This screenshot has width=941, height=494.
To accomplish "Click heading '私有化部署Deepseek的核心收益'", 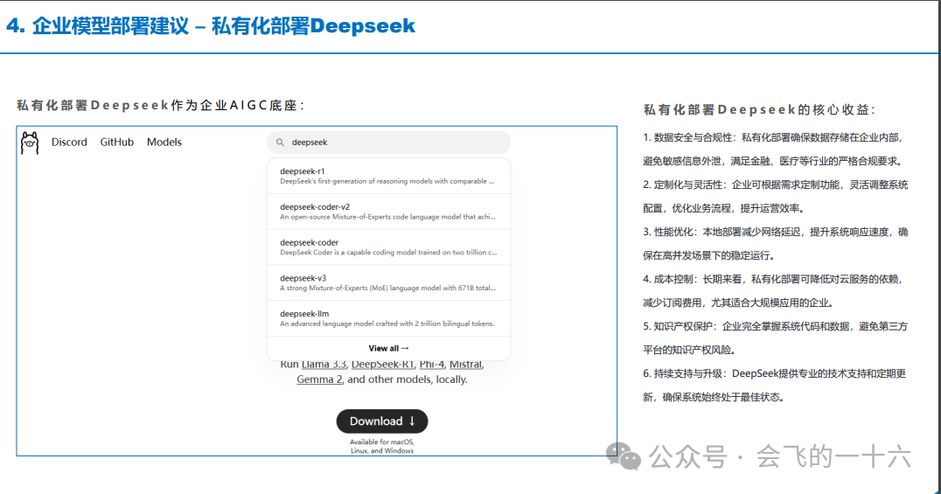I will click(x=759, y=110).
